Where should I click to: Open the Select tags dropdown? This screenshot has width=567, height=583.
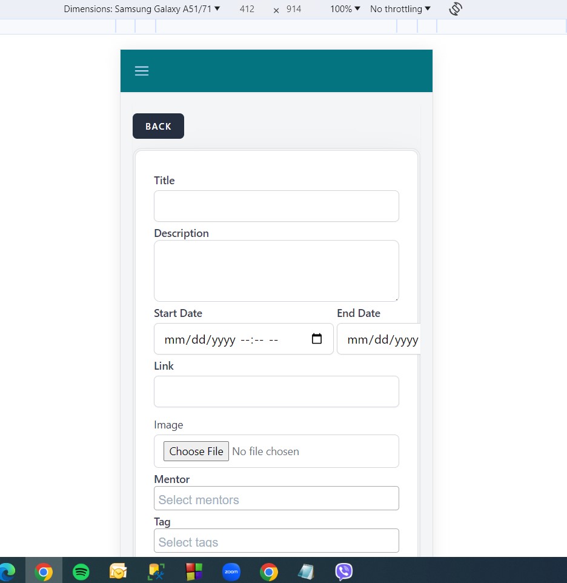pyautogui.click(x=276, y=541)
